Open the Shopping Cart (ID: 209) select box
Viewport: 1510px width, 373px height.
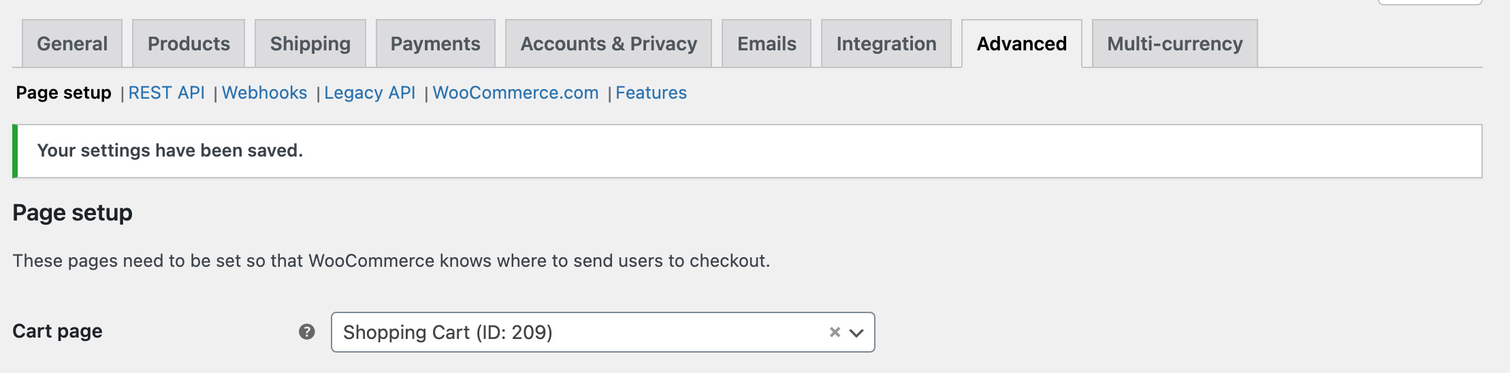click(x=579, y=332)
